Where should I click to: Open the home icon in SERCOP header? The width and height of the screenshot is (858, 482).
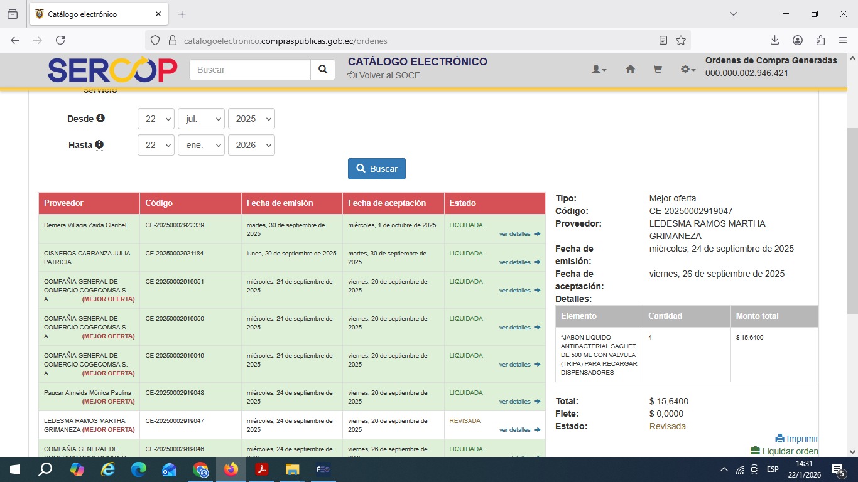(630, 70)
